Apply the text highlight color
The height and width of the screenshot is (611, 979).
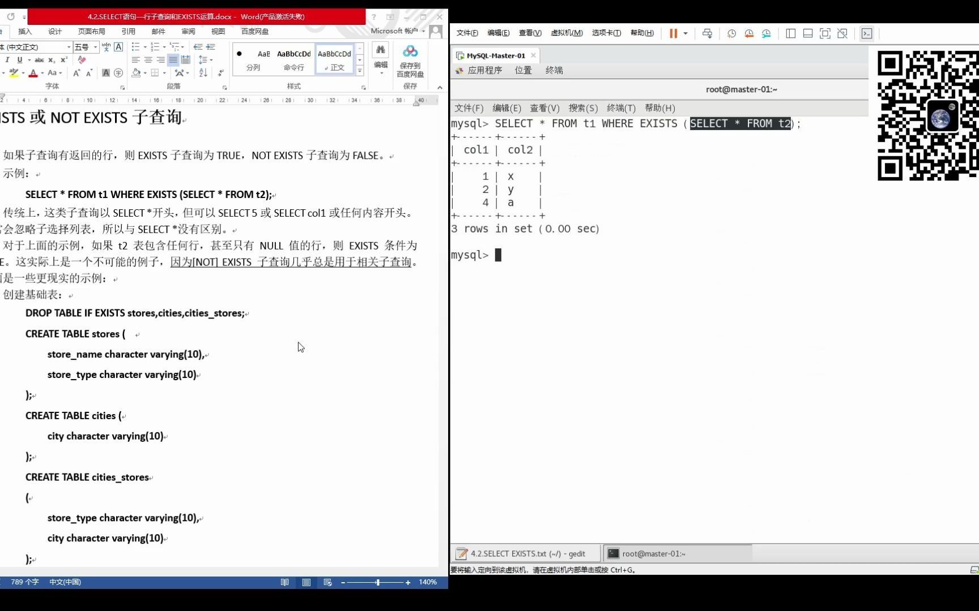coord(14,73)
